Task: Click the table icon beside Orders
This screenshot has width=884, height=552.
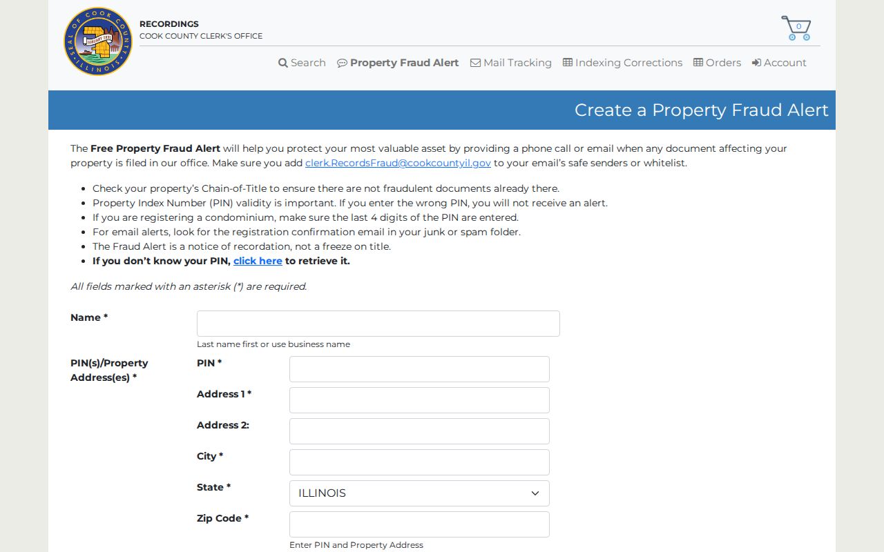Action: (698, 63)
